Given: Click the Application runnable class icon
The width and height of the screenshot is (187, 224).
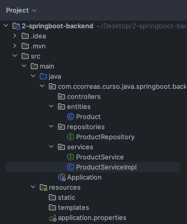Looking at the screenshot, I should (x=61, y=177).
